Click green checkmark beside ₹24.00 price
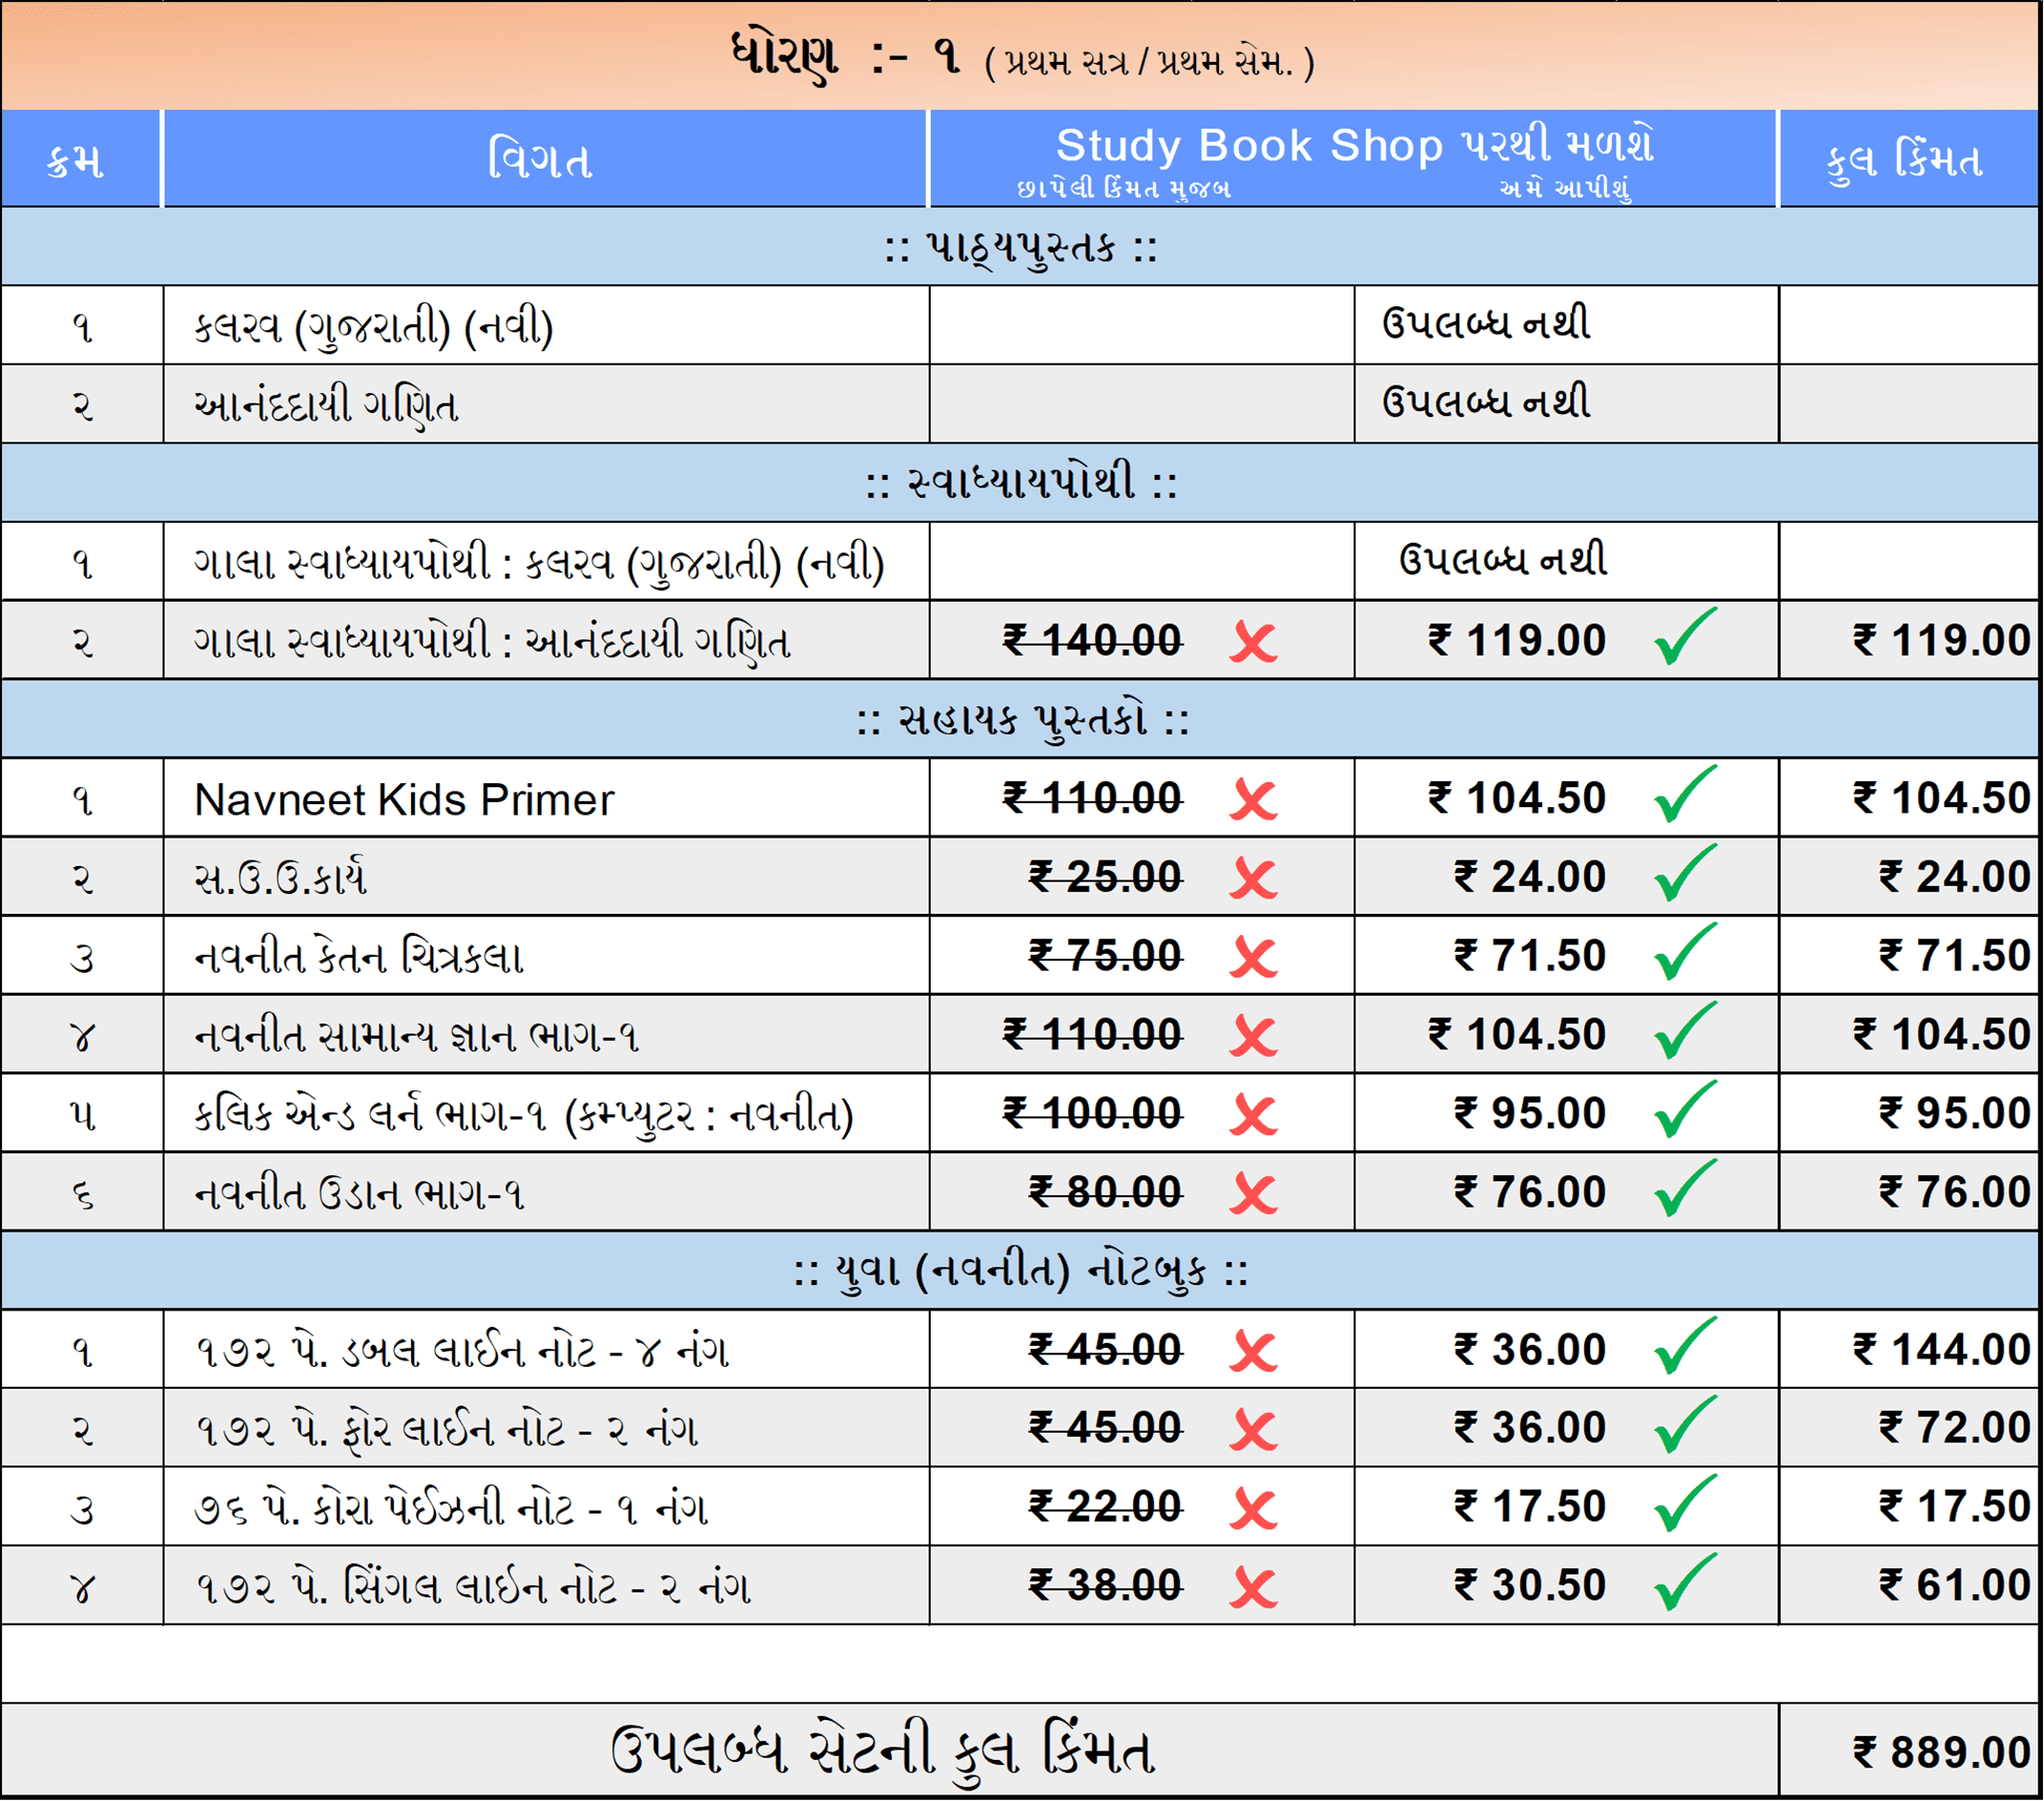This screenshot has width=2044, height=1801. [x=1684, y=874]
